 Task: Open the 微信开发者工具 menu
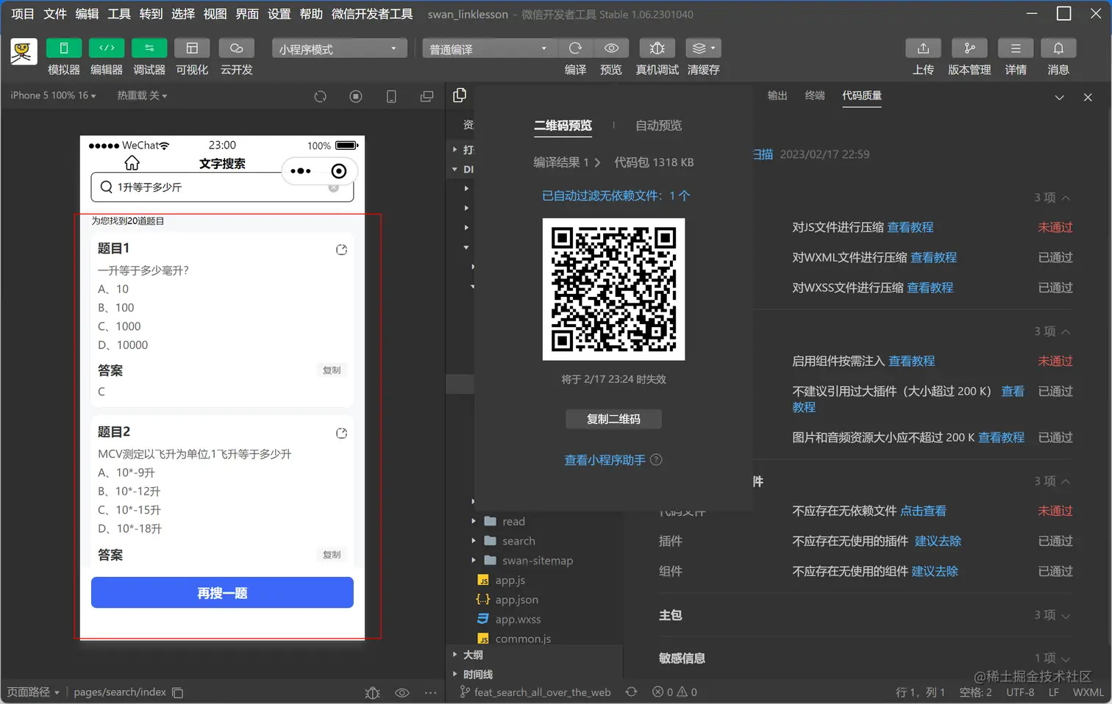pyautogui.click(x=372, y=14)
